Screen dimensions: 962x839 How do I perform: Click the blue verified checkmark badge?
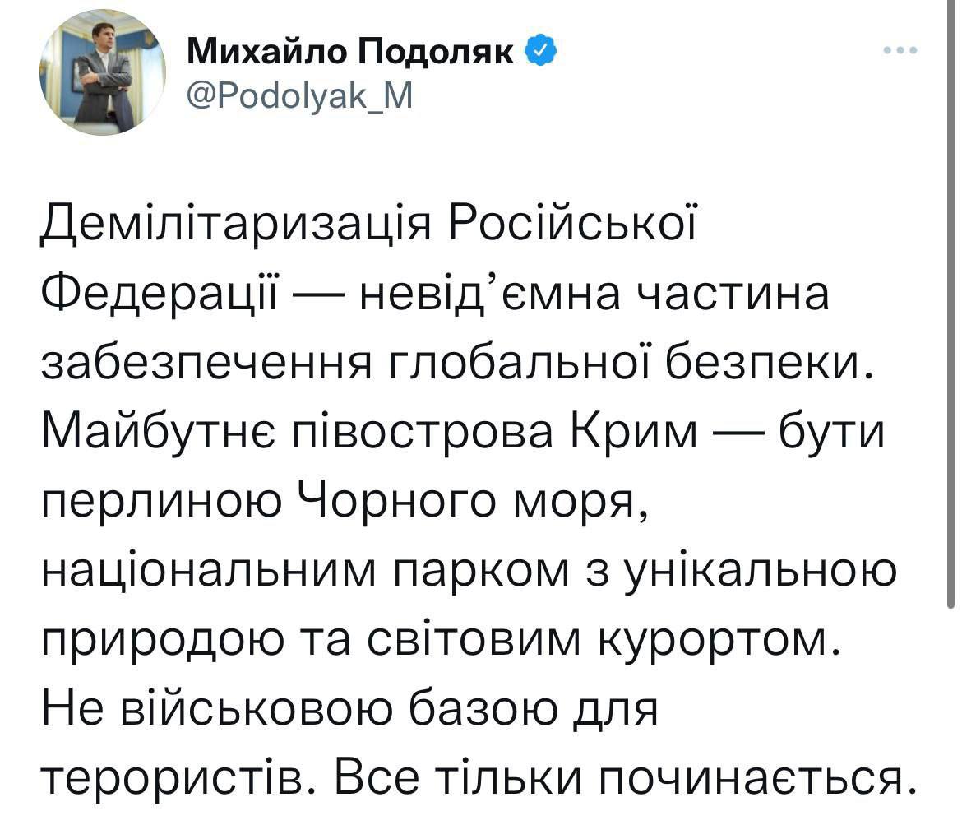point(541,53)
